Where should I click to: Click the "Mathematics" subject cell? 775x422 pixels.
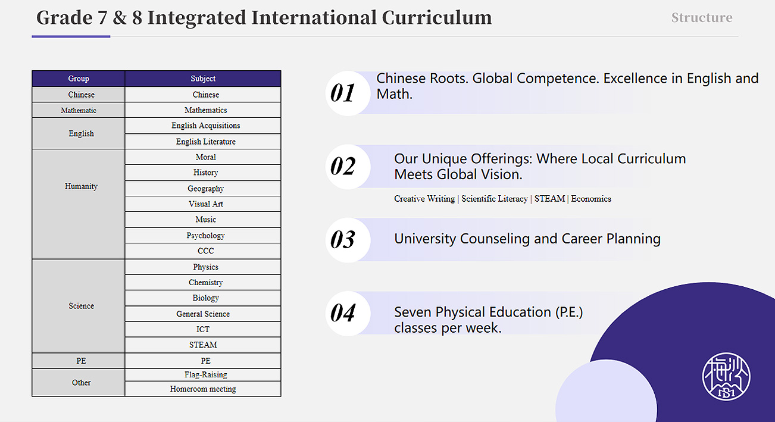click(x=203, y=110)
